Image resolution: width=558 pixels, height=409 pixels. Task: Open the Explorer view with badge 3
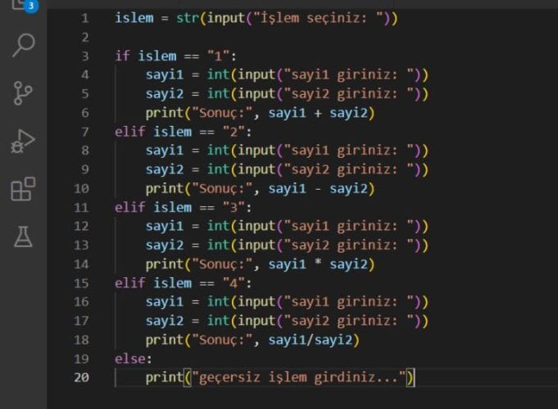pos(22,7)
